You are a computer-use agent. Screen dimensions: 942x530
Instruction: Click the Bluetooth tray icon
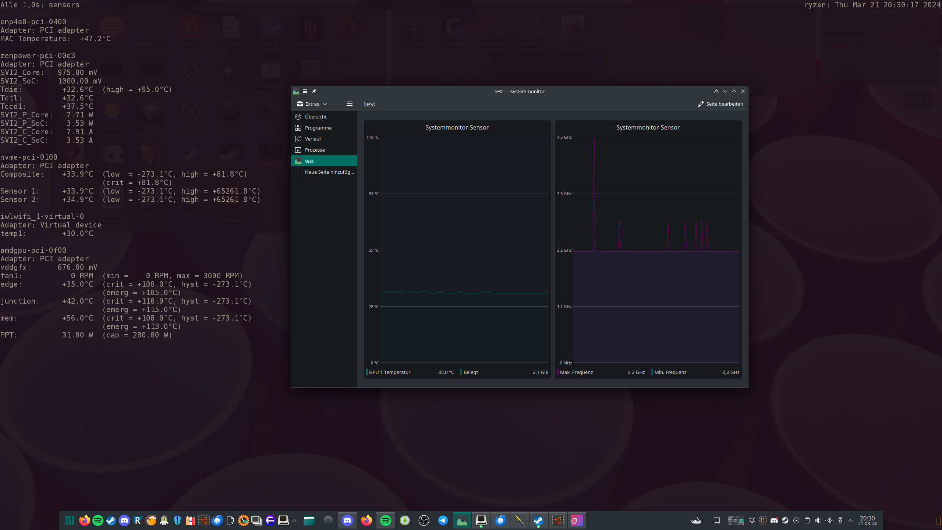(829, 520)
